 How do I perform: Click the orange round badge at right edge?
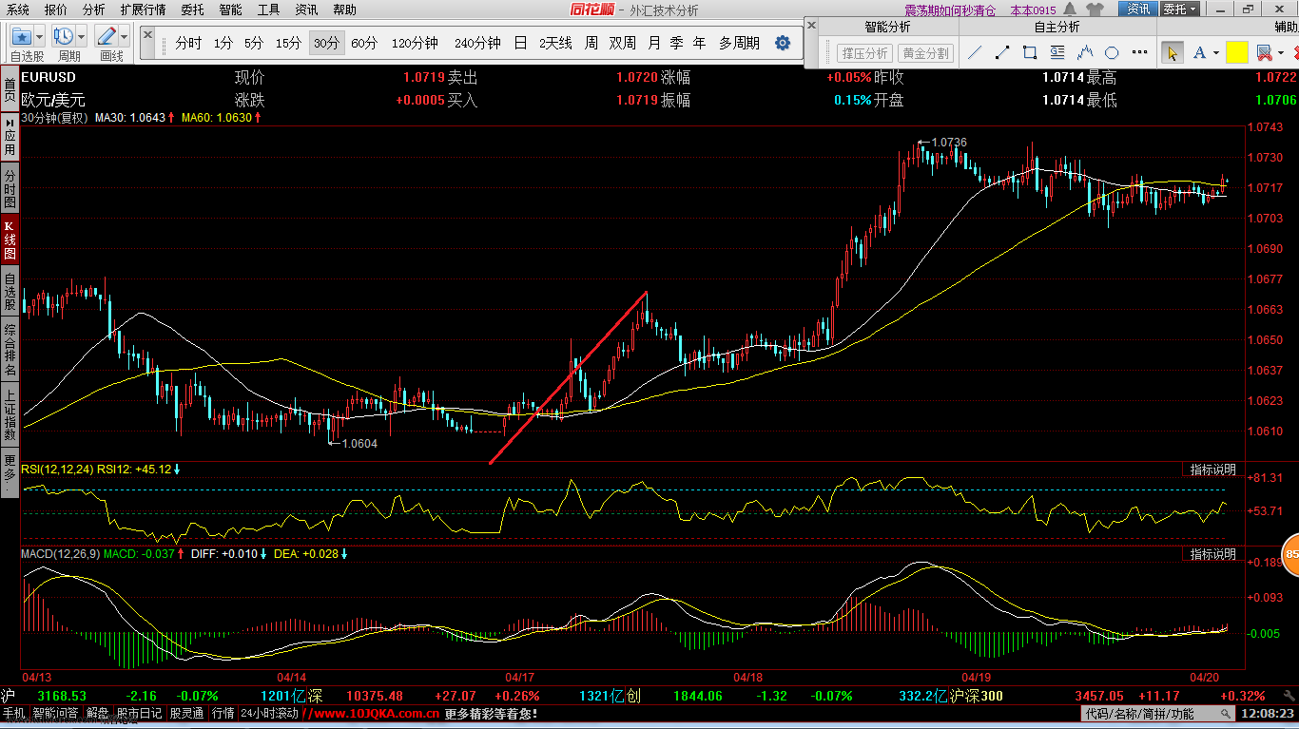coord(1291,555)
